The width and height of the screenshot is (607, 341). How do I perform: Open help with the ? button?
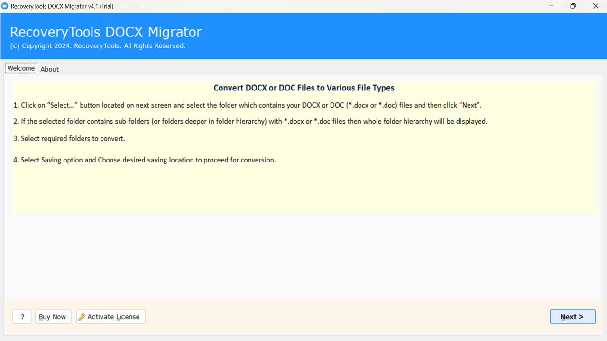point(22,317)
